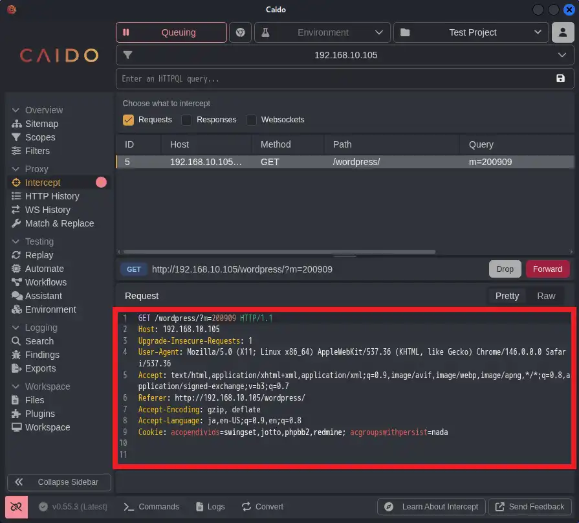579x523 pixels.
Task: Open the Findings logging page
Action: click(x=42, y=355)
